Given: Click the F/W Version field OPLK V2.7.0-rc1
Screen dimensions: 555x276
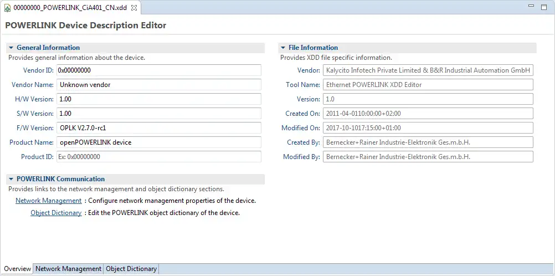Looking at the screenshot, I should (159, 128).
